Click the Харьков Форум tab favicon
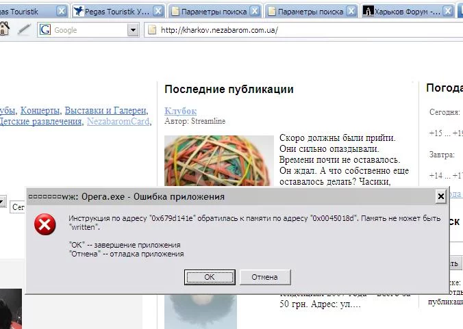 tap(368, 11)
